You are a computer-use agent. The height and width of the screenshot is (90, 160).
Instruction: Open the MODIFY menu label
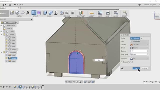(x=50, y=16)
